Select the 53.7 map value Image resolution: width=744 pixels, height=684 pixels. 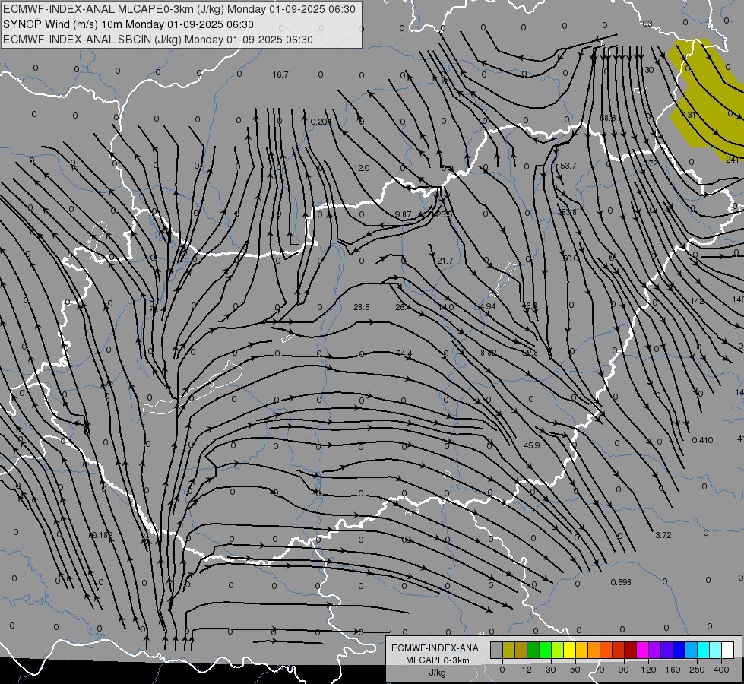(x=568, y=166)
